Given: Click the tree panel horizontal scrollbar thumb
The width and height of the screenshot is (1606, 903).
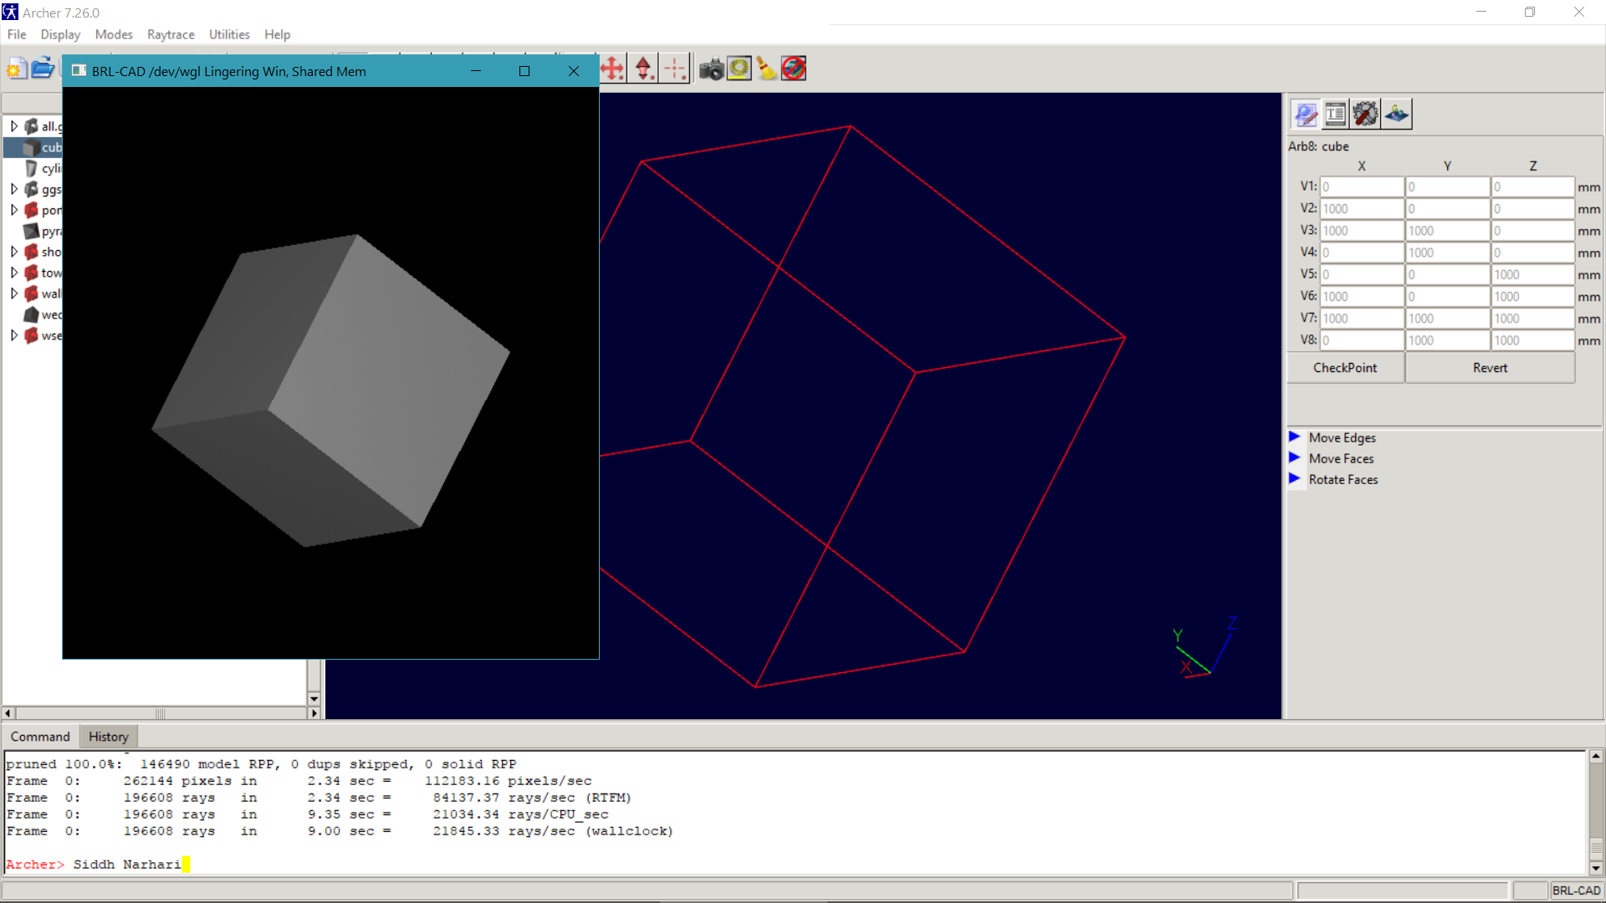Looking at the screenshot, I should (160, 713).
